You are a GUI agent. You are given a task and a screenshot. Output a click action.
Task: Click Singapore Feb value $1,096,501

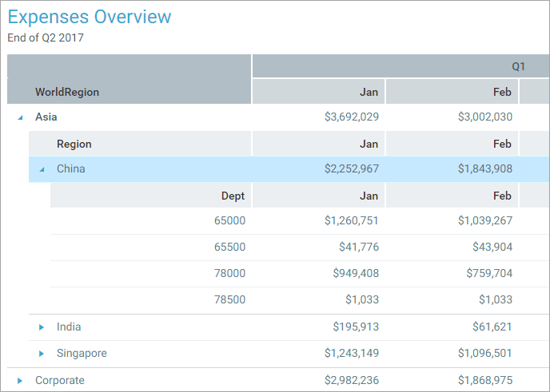tap(484, 354)
